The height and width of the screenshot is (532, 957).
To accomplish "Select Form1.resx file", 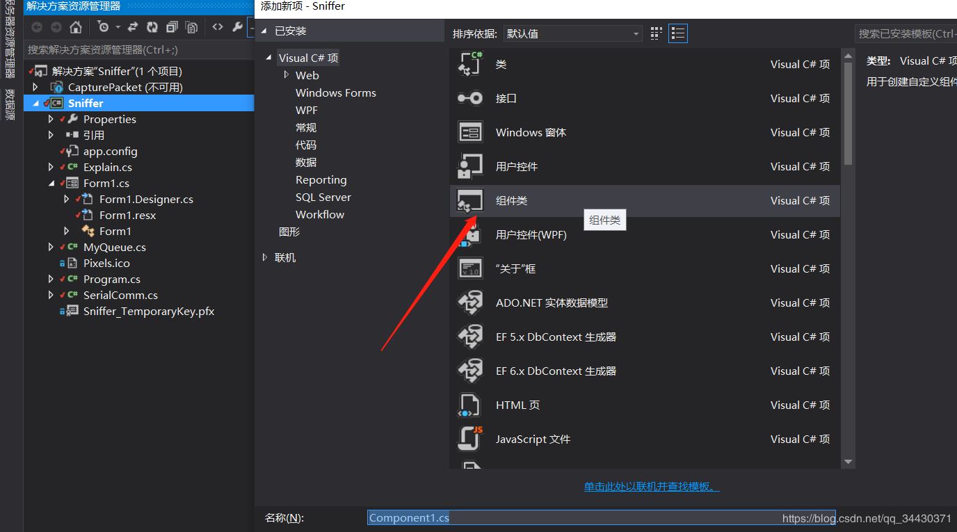I will click(x=127, y=215).
